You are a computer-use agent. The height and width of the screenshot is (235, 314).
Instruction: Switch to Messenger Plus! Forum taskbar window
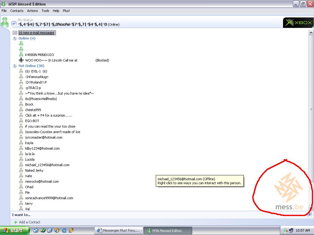pyautogui.click(x=118, y=230)
